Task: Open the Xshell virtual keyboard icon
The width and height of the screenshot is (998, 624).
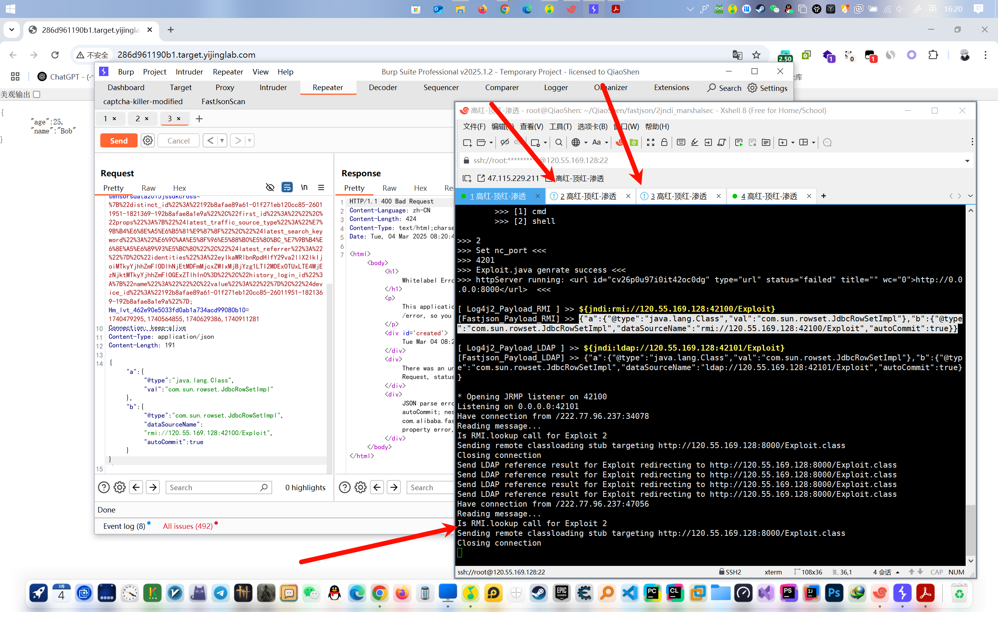Action: pyautogui.click(x=681, y=142)
